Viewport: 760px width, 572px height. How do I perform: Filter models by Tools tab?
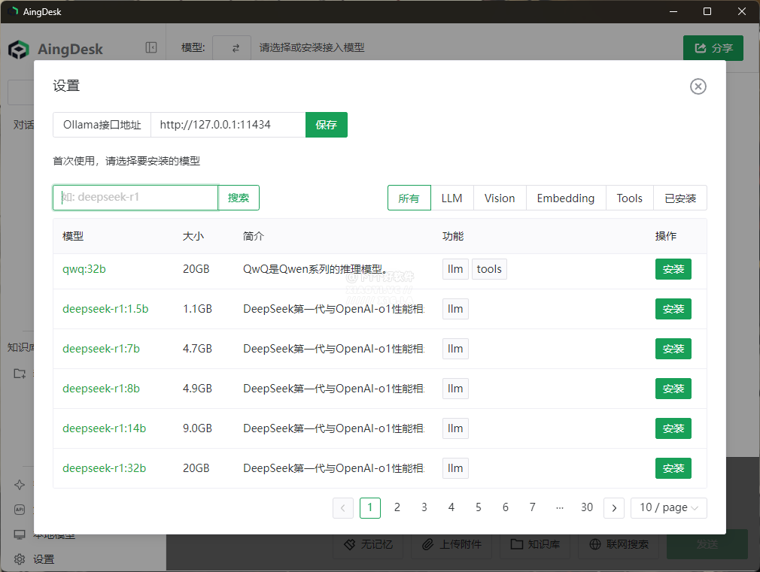pyautogui.click(x=629, y=198)
